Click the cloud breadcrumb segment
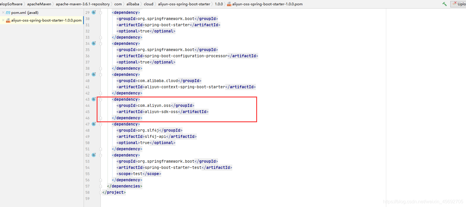The height and width of the screenshot is (207, 466). [x=149, y=4]
